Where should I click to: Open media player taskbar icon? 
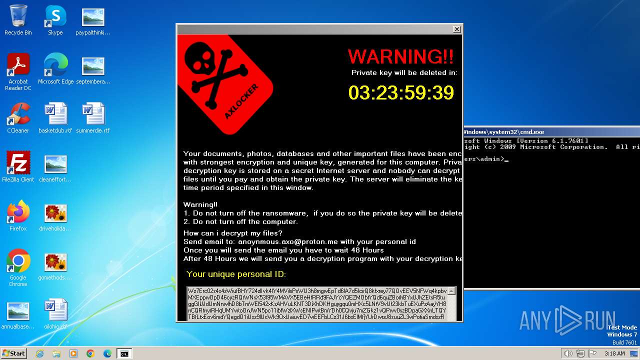click(x=73, y=353)
